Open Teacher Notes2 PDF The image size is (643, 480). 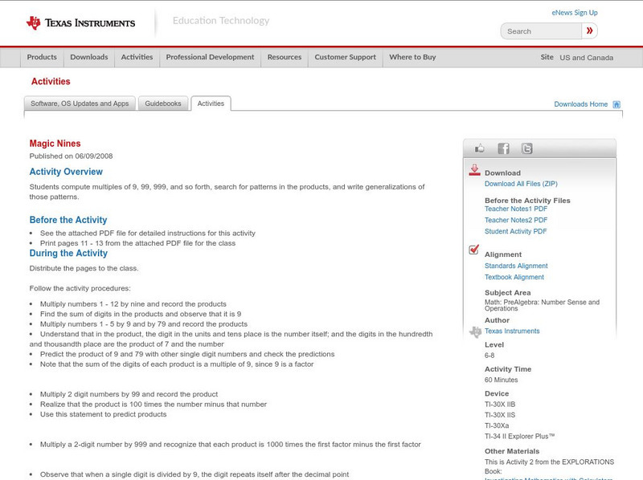(x=516, y=220)
